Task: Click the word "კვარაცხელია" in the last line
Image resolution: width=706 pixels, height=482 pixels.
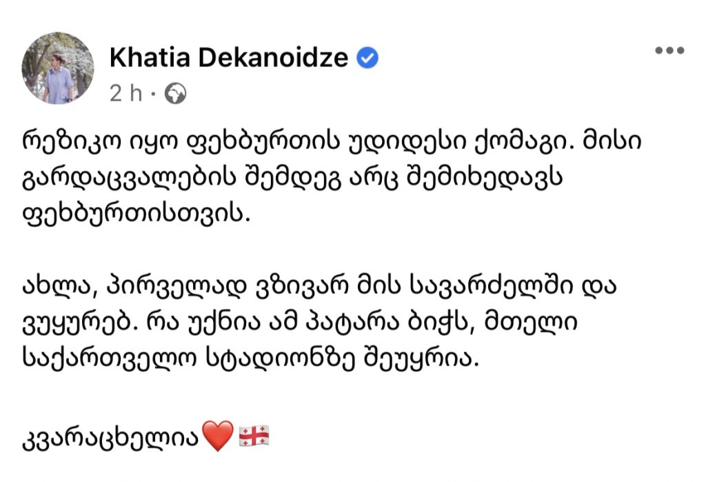Action: point(110,437)
